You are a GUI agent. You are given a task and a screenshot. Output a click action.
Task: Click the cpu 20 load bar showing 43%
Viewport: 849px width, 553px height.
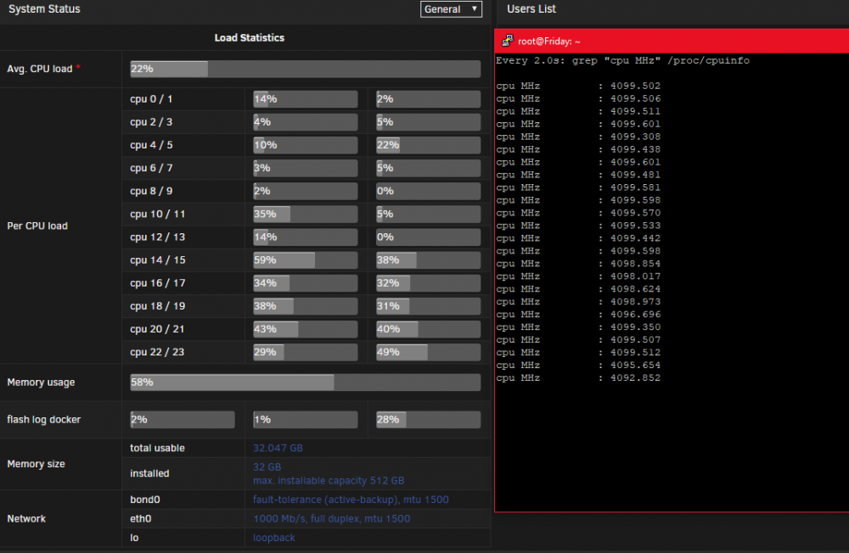(x=306, y=329)
